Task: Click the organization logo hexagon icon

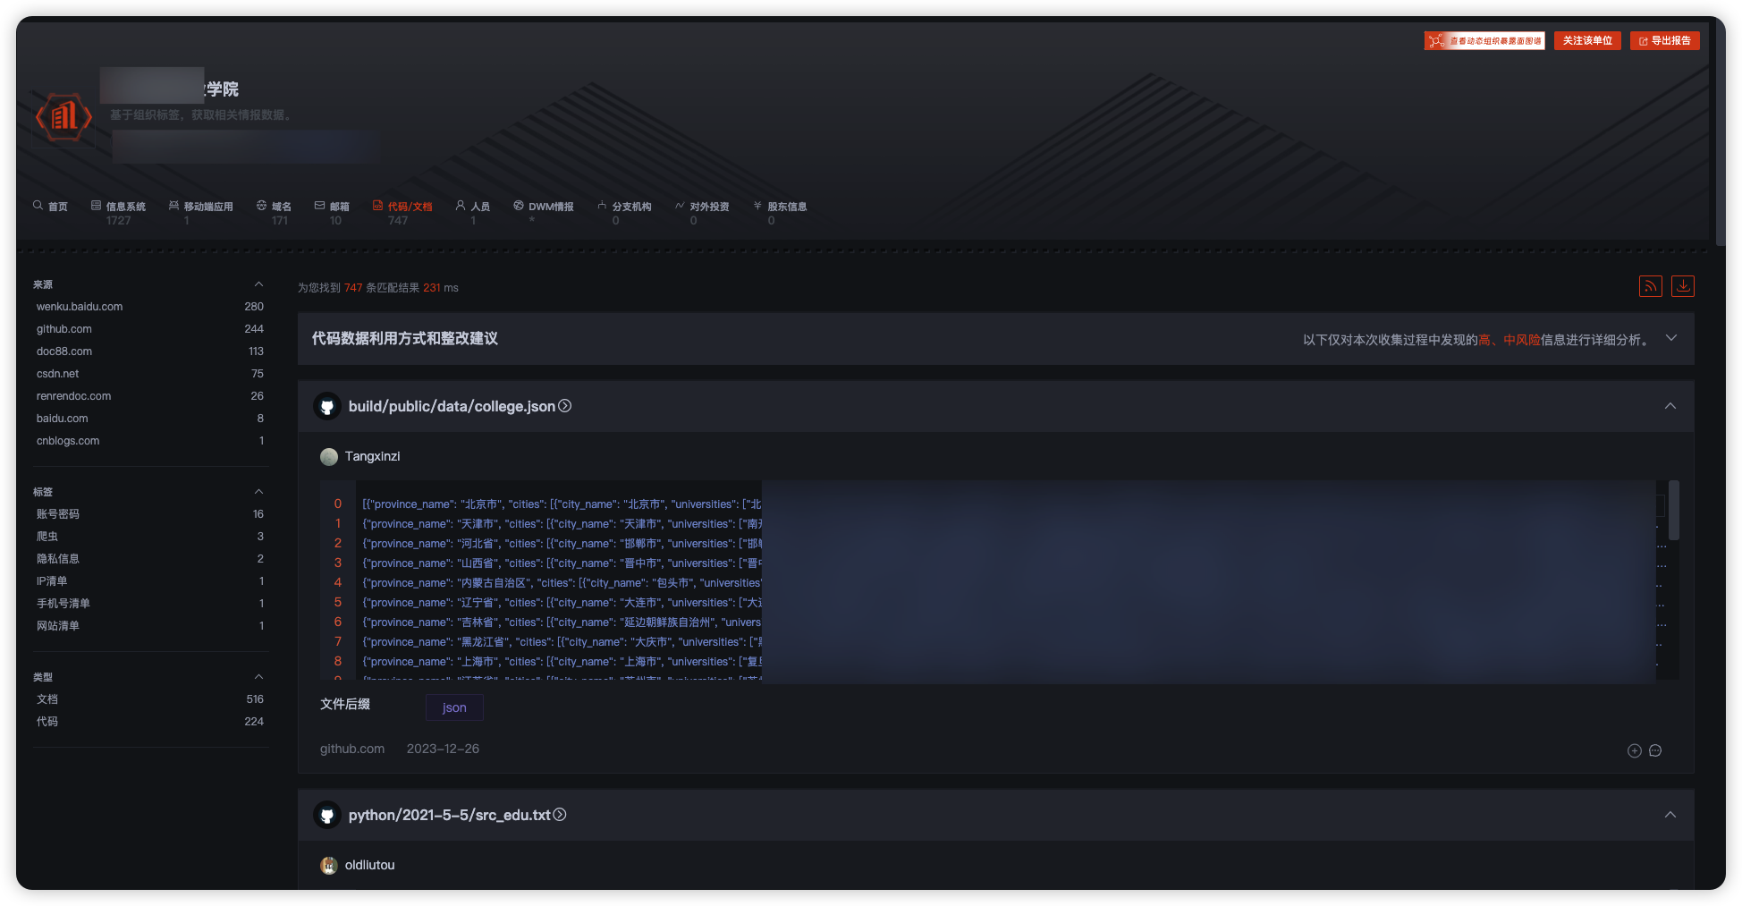Action: click(x=63, y=117)
